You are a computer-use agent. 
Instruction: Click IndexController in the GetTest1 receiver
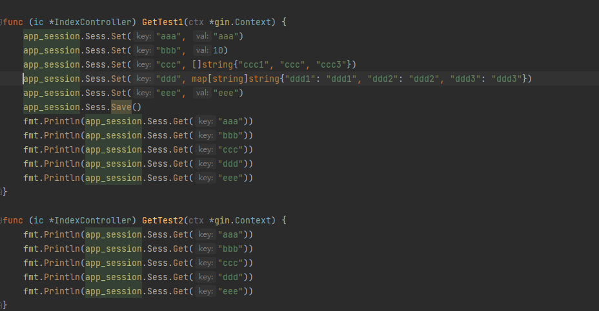click(93, 22)
